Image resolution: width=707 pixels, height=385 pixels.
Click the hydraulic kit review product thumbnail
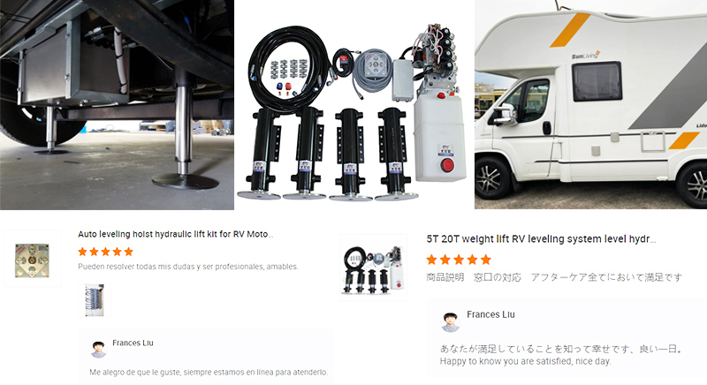pyautogui.click(x=373, y=268)
